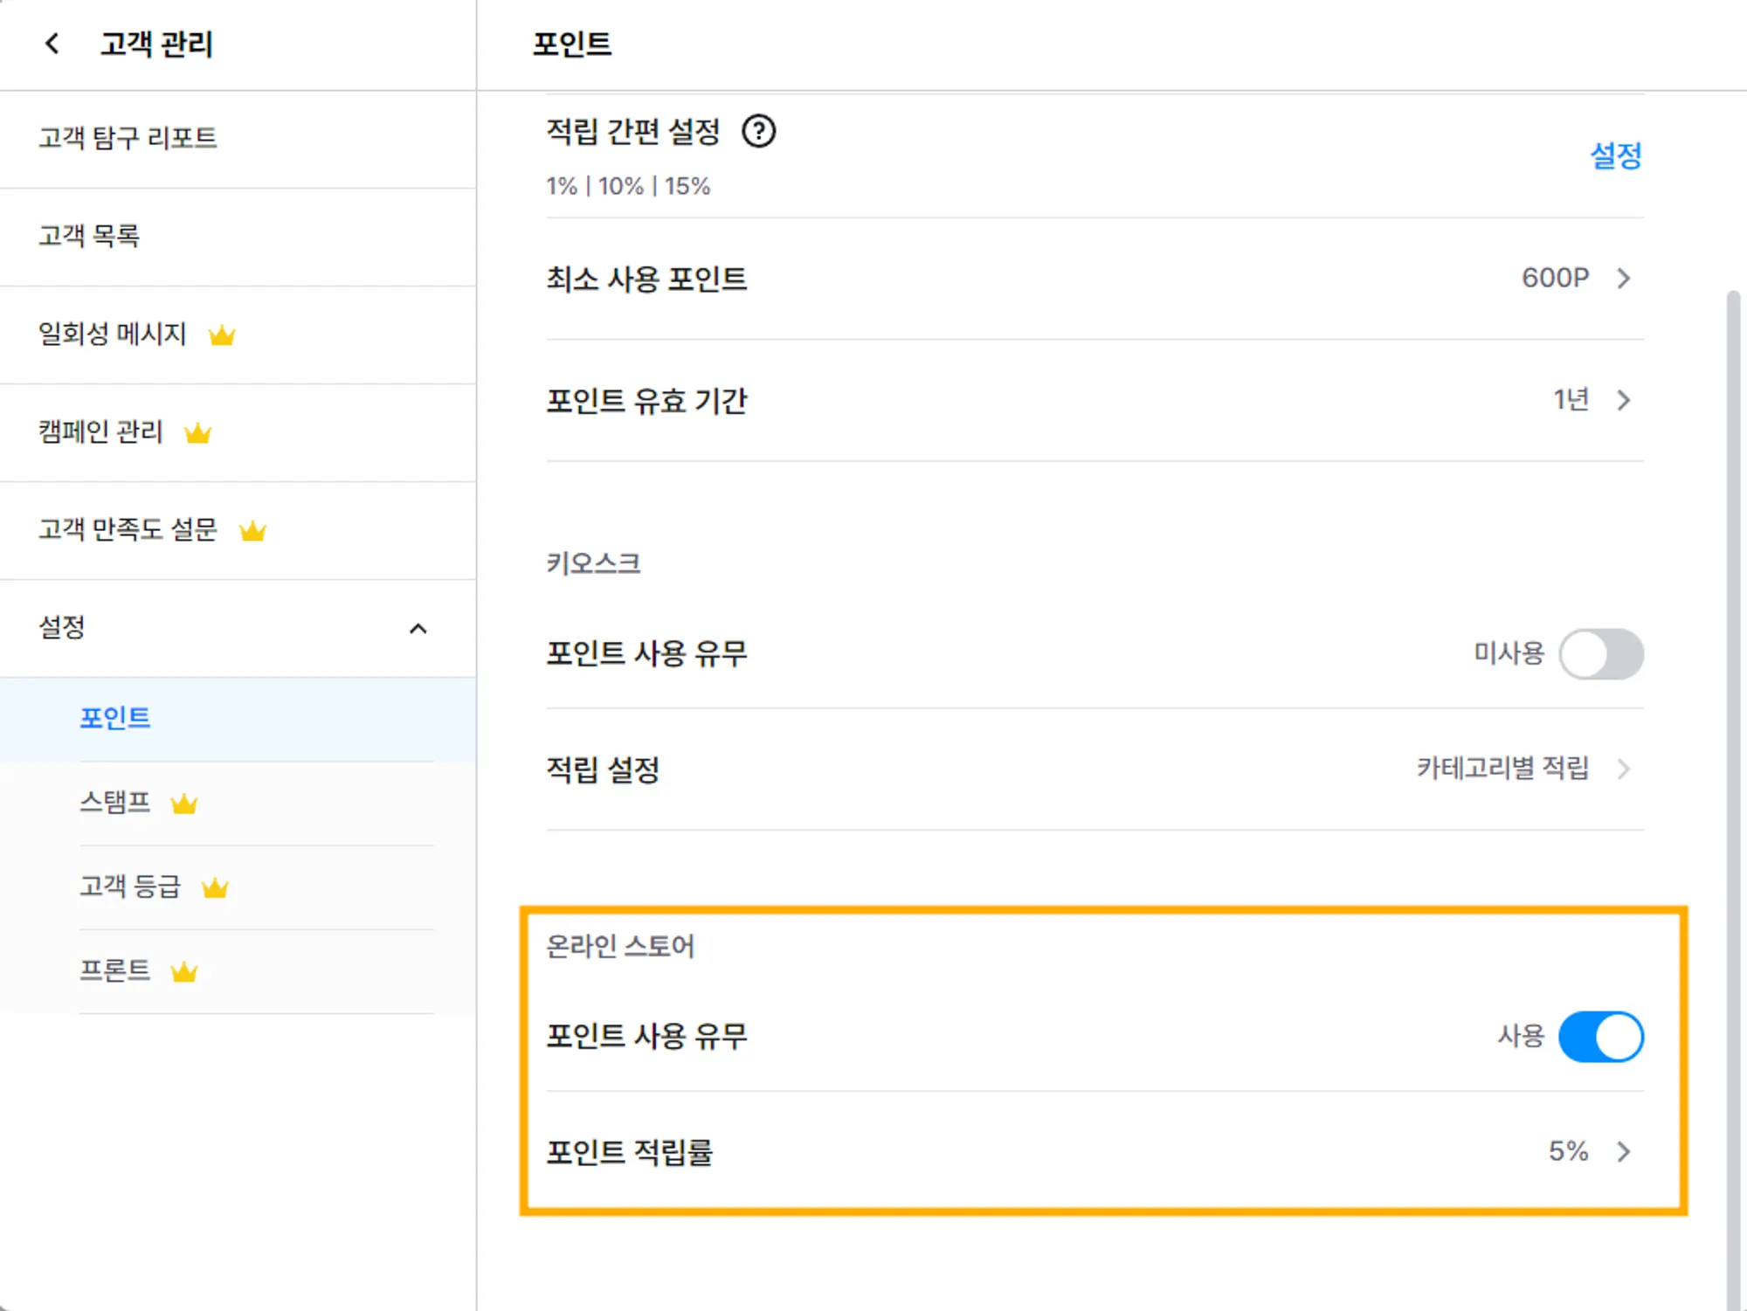1747x1311 pixels.
Task: Collapse the 설정 section in the sidebar
Action: coord(418,629)
